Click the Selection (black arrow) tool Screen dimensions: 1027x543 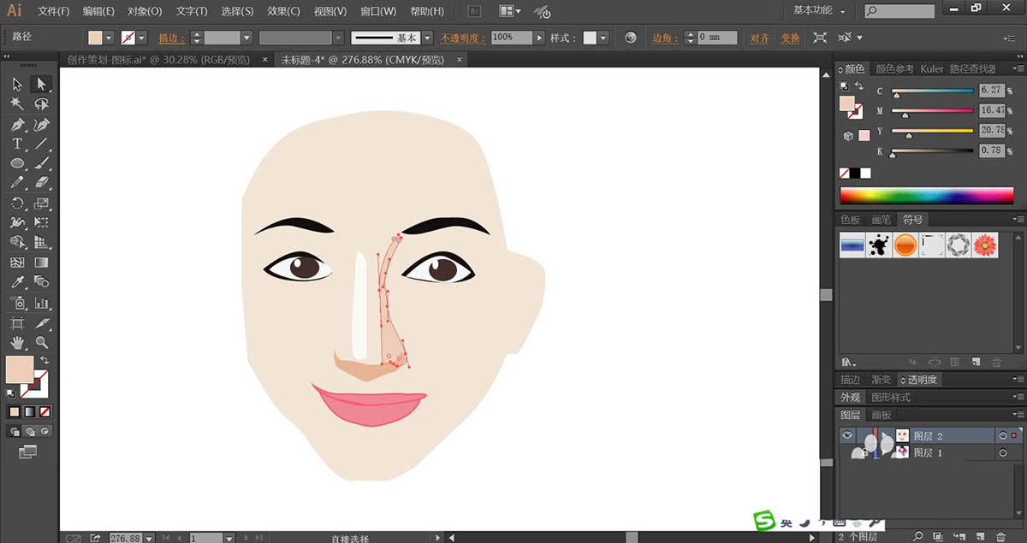17,84
